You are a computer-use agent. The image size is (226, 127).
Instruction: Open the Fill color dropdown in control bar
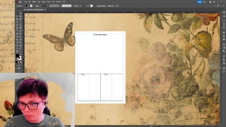pyautogui.click(x=28, y=6)
